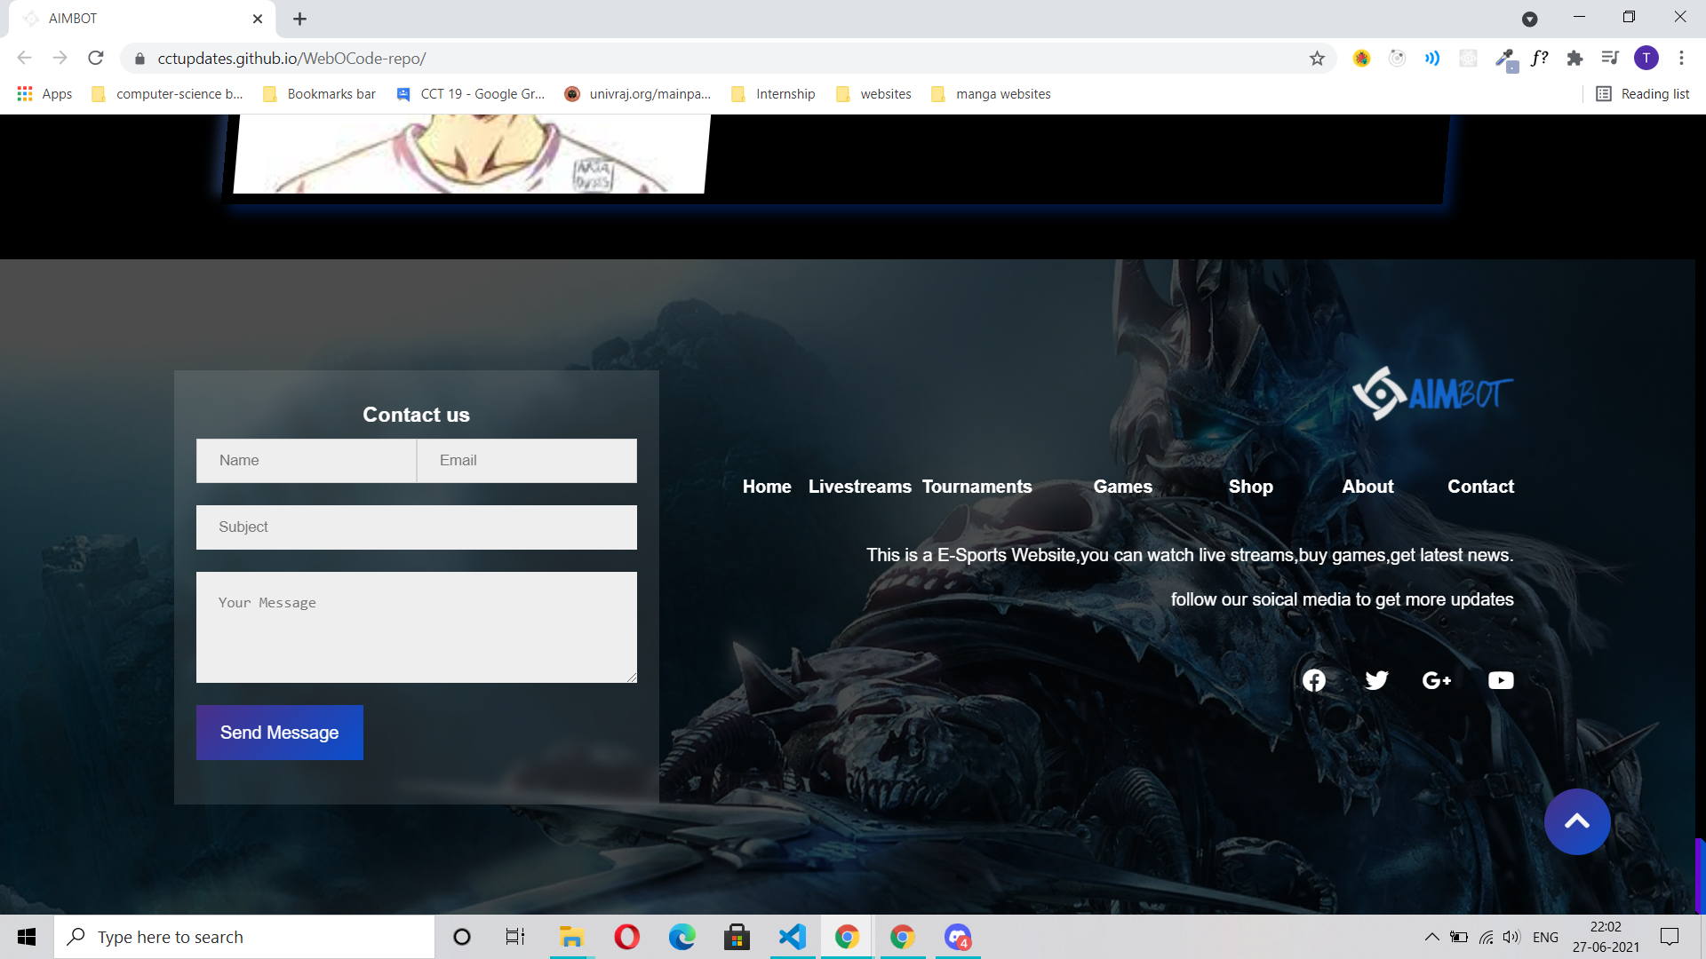Open the Chrome extensions puzzle icon

tap(1574, 59)
